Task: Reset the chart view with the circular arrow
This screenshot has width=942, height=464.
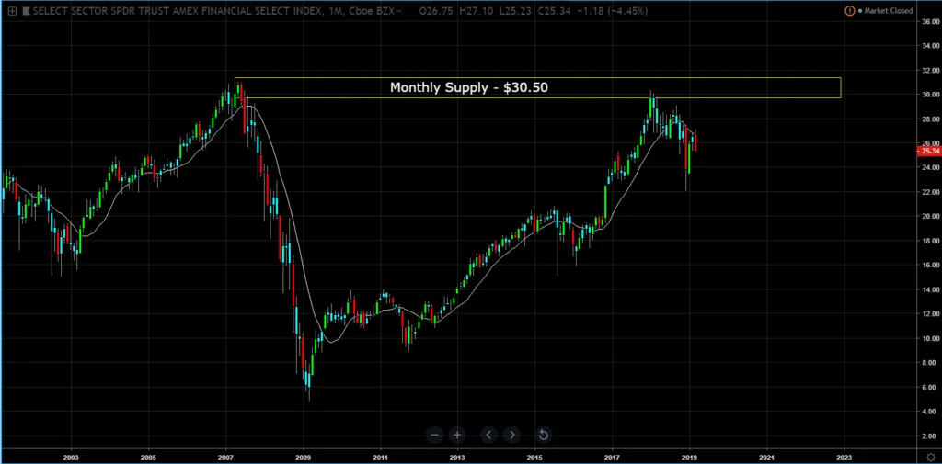Action: [542, 435]
